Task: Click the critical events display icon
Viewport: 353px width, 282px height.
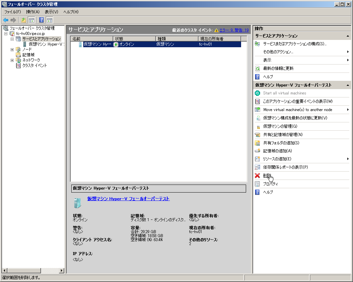Action: pos(257,101)
